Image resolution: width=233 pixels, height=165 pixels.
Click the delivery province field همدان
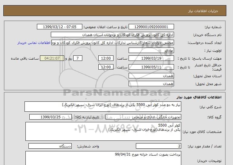[x=151, y=76]
